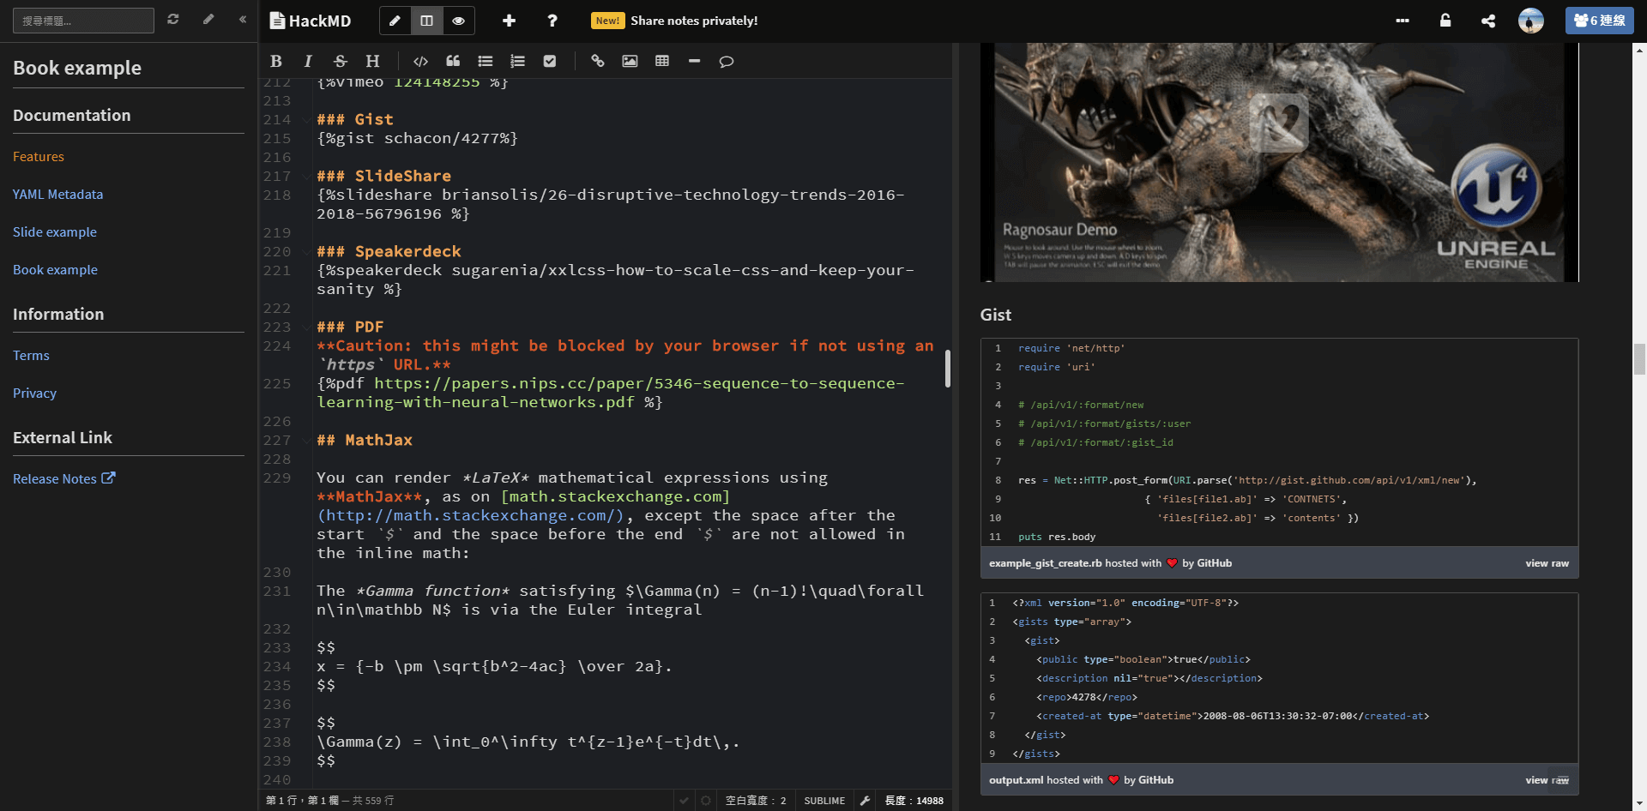Open the Privacy page
Viewport: 1647px width, 811px height.
34,393
